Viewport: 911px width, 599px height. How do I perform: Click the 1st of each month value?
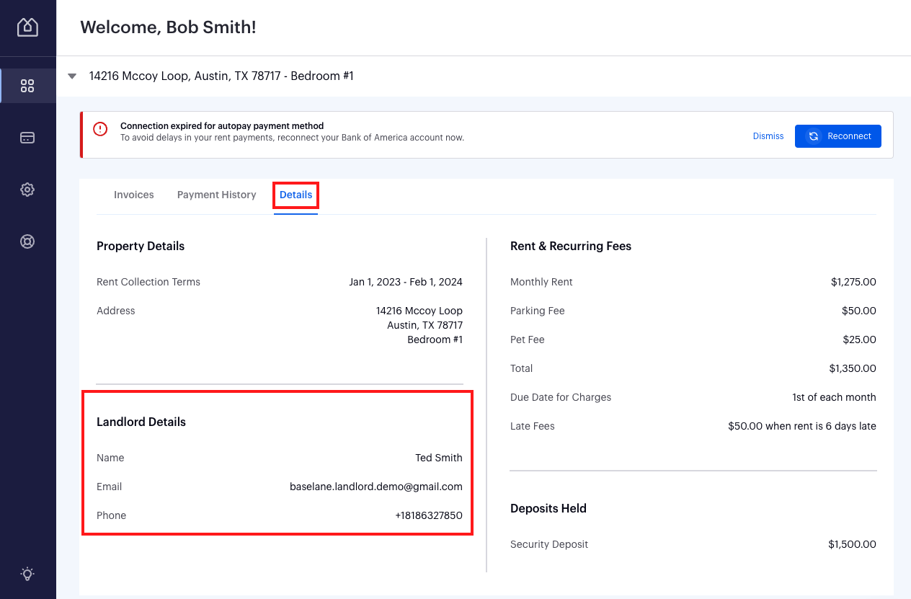point(834,397)
